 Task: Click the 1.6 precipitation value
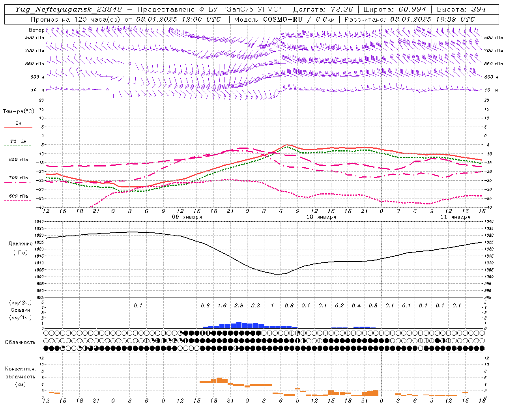[222, 306]
